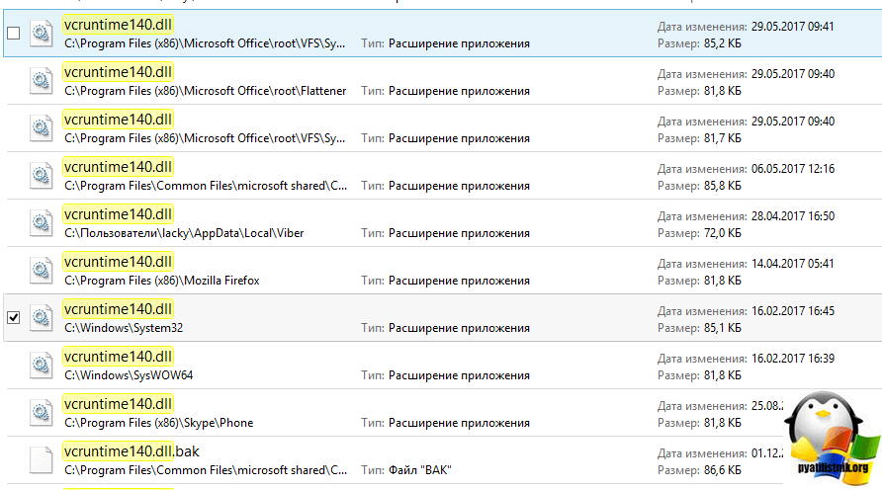Viewport: 882px width, 490px height.
Task: Click DLL icon of the Windows System32 result
Action: point(42,318)
